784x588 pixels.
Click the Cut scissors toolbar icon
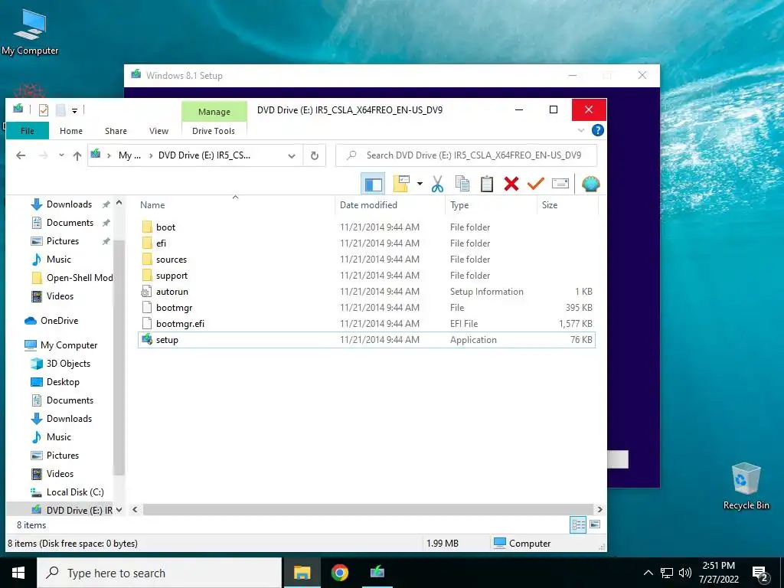pos(437,184)
